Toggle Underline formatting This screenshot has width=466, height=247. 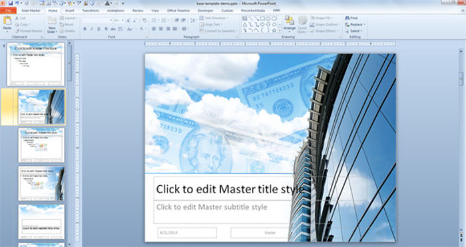[x=99, y=29]
